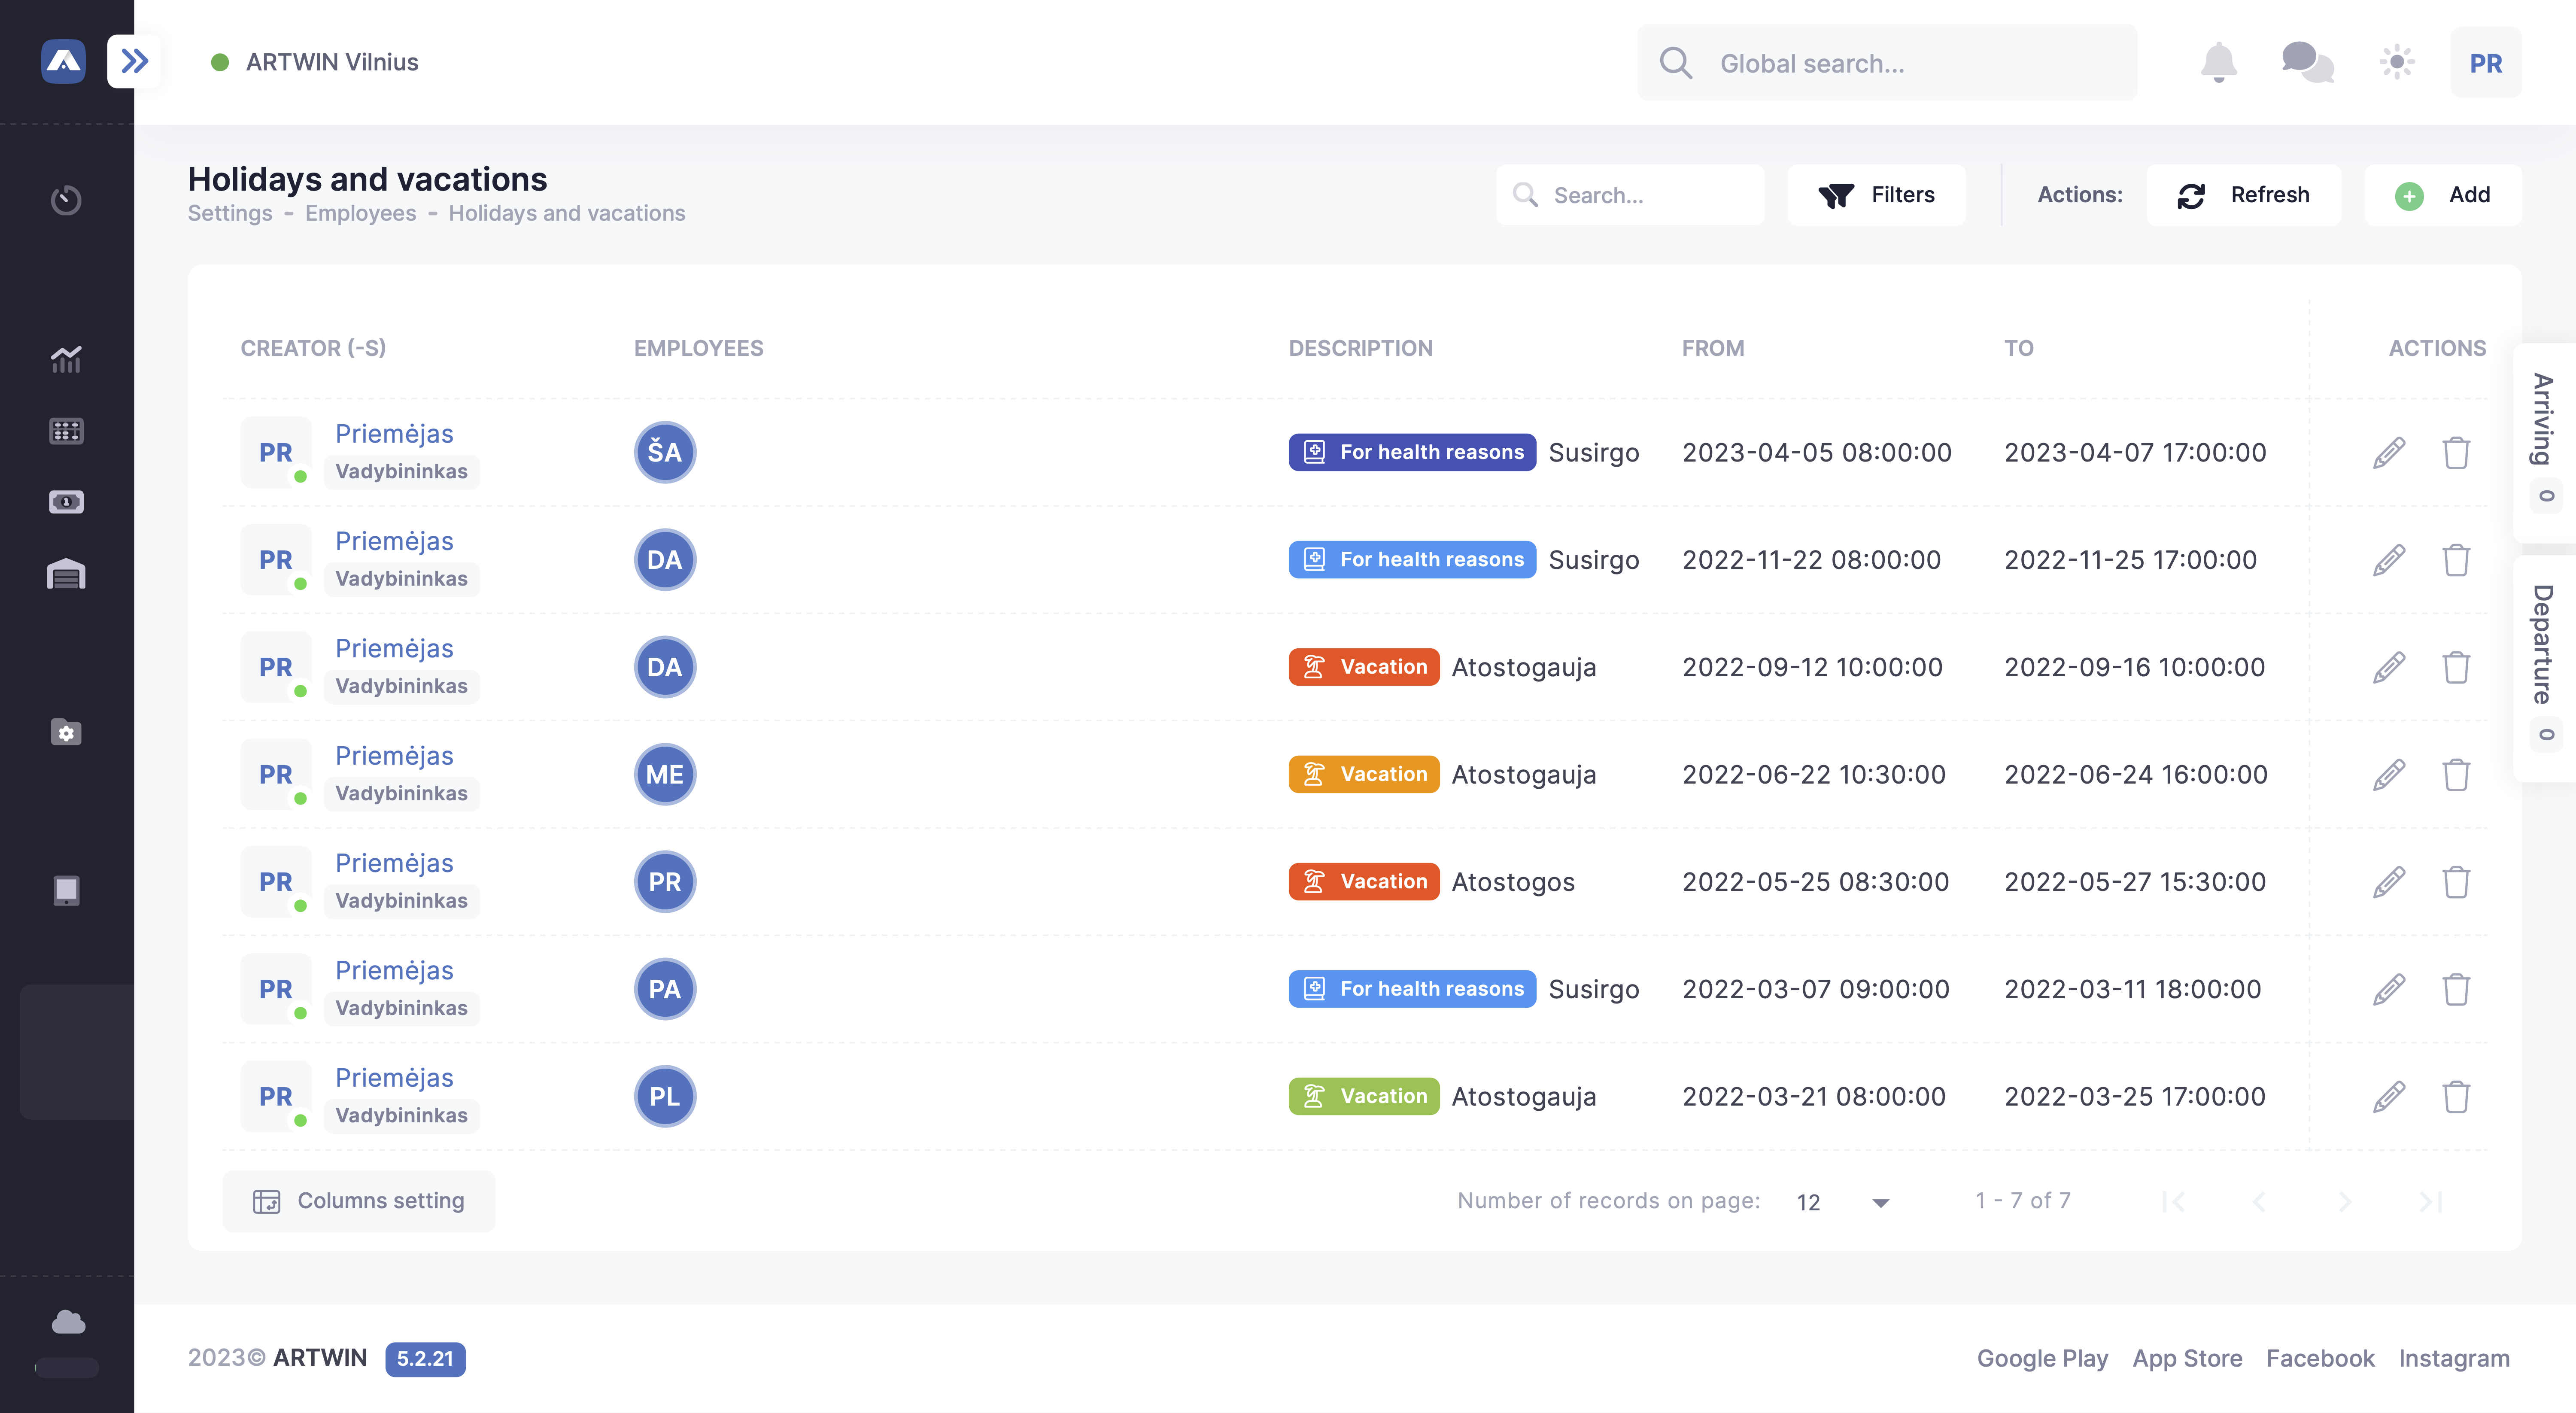Click the PA employee avatar

point(665,989)
